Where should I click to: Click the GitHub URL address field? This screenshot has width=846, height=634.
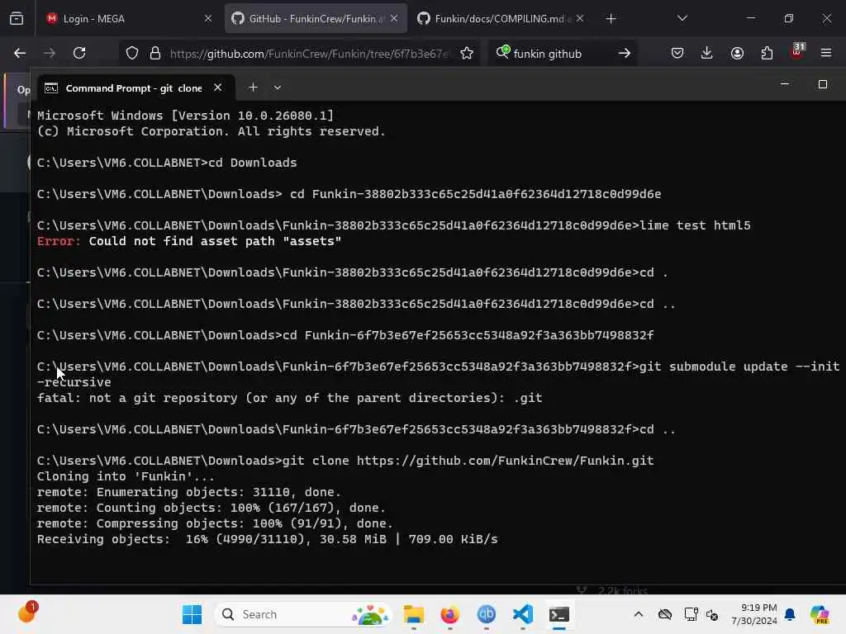click(309, 54)
